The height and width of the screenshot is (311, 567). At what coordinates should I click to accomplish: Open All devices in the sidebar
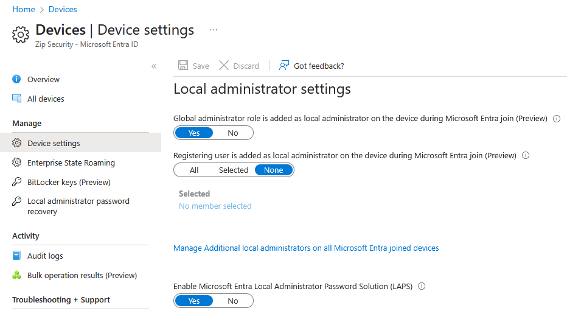46,99
